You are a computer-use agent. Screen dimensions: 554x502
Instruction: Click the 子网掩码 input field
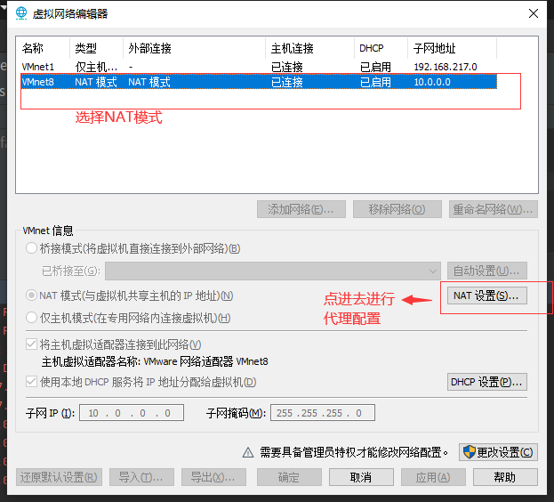pos(323,413)
